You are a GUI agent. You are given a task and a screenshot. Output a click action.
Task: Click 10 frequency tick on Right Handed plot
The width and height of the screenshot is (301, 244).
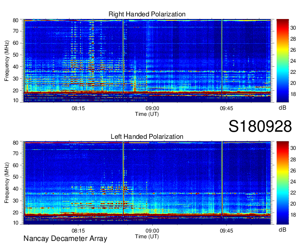(15, 100)
